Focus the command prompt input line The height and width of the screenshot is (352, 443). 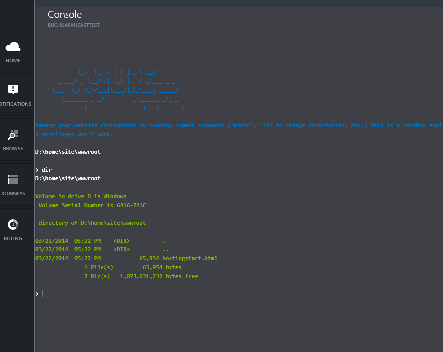coord(148,294)
